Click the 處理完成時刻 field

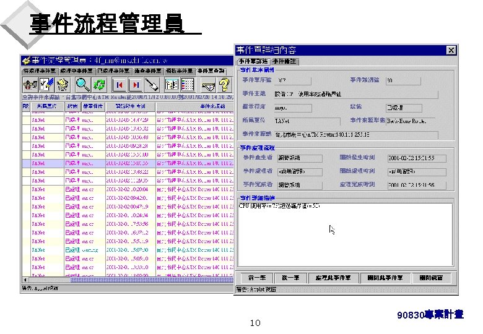[417, 185]
